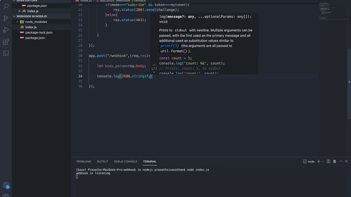Switch to the Debug Console tab
This screenshot has height=197, width=351.
[x=126, y=161]
